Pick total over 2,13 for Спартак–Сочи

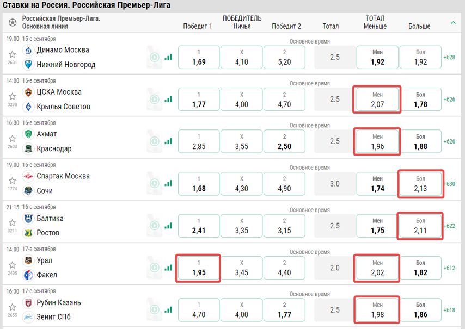coord(420,184)
